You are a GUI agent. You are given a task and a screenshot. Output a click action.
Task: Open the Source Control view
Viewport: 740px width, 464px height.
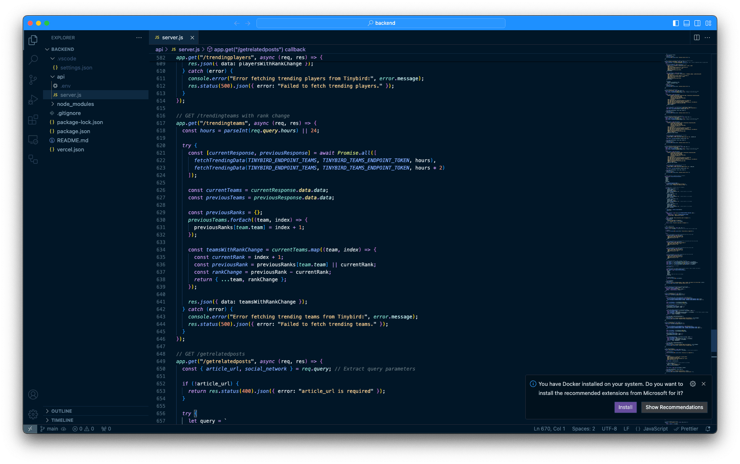(x=33, y=79)
